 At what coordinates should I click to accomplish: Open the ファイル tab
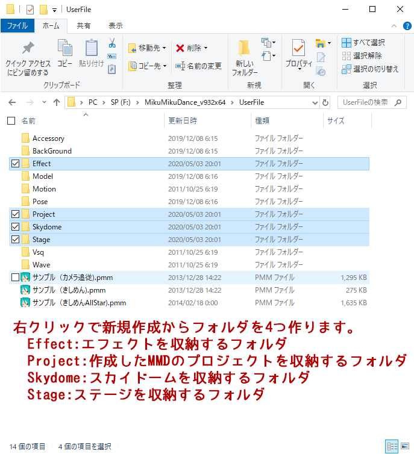17,26
